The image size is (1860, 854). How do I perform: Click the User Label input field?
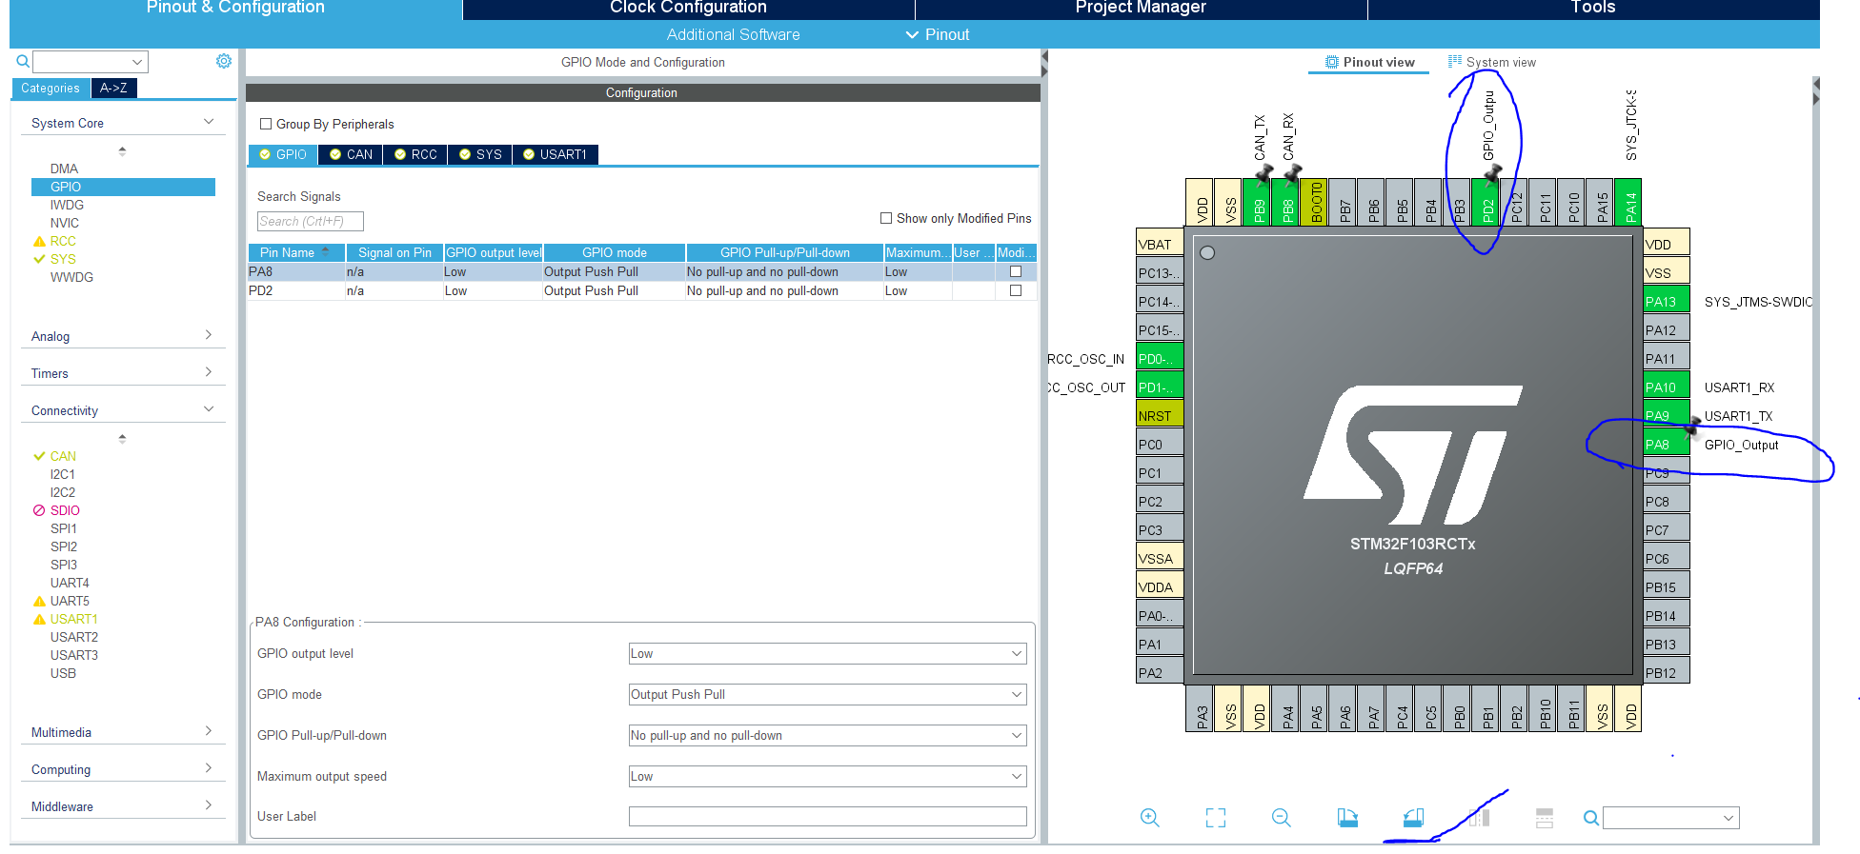tap(827, 816)
